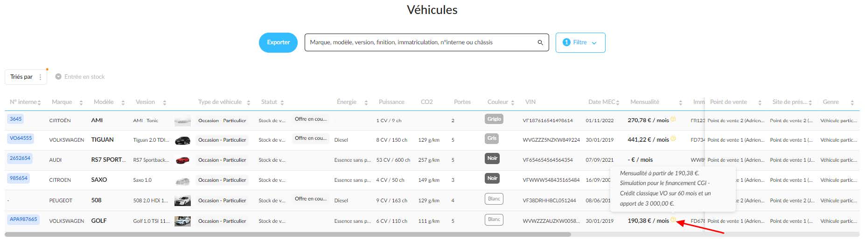Click the 257 g/km CO2 value
The width and height of the screenshot is (865, 241).
pos(429,160)
